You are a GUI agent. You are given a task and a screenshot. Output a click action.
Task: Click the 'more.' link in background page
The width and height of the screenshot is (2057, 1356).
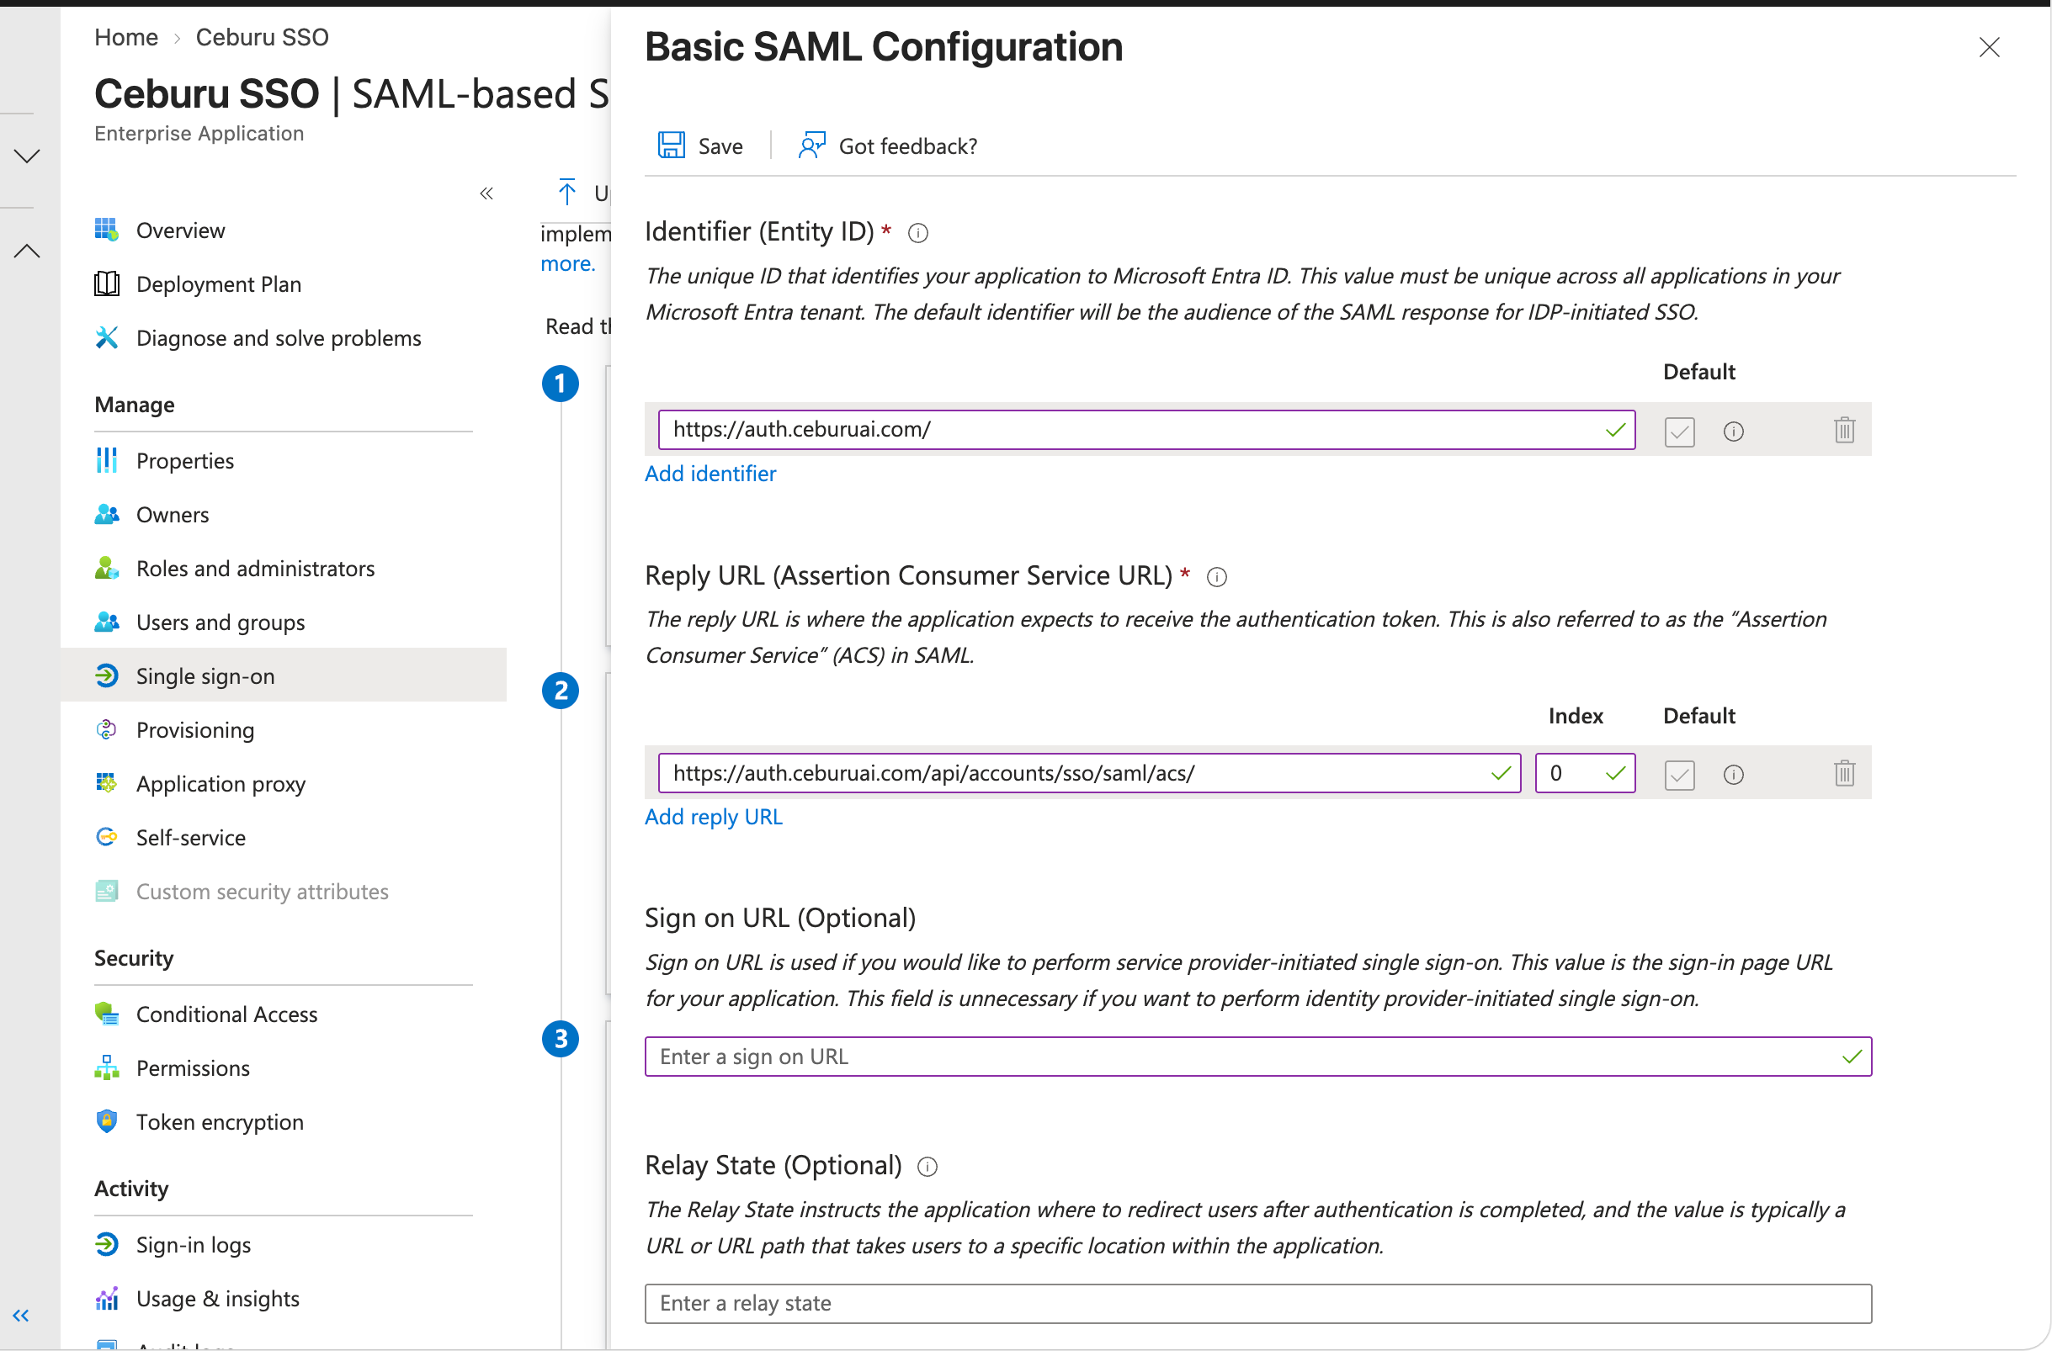[569, 264]
